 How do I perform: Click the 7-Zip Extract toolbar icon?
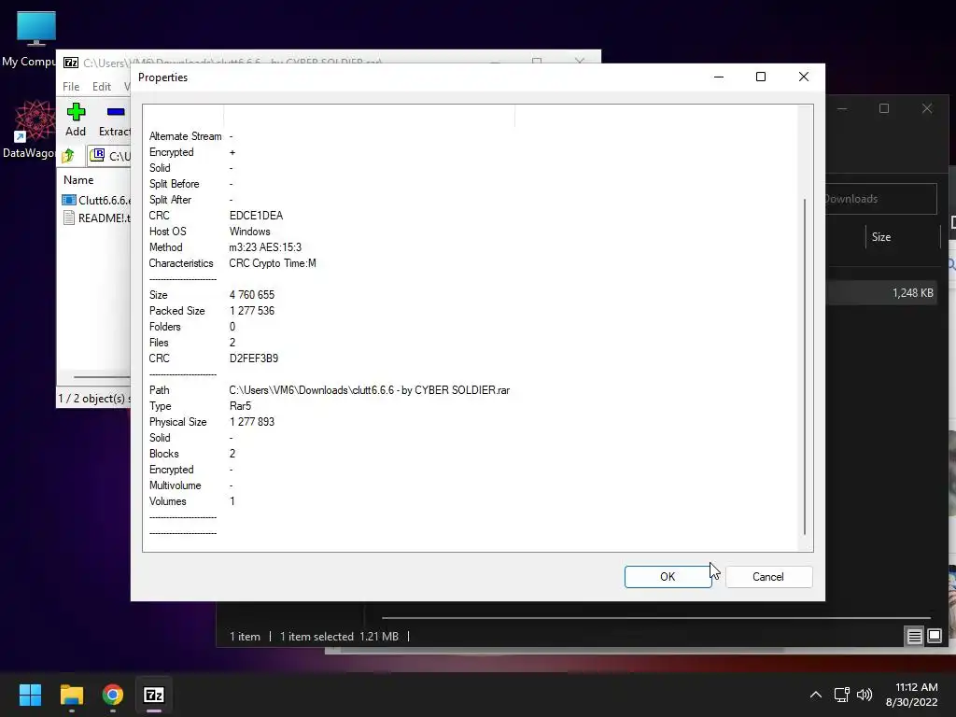click(115, 120)
